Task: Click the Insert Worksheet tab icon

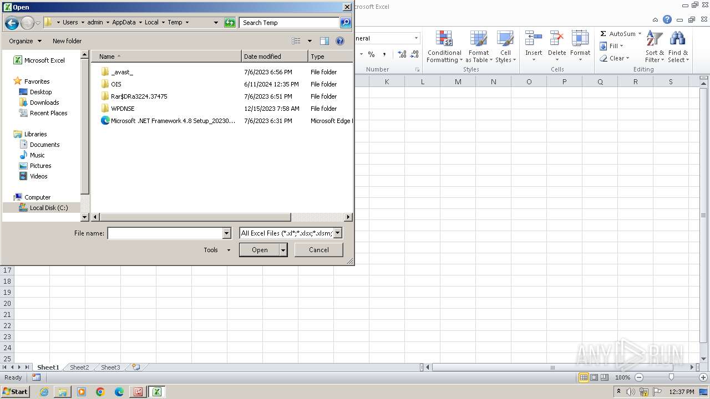Action: pyautogui.click(x=136, y=367)
